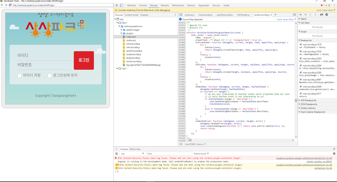Collapse the Call Stack section

[x=317, y=23]
